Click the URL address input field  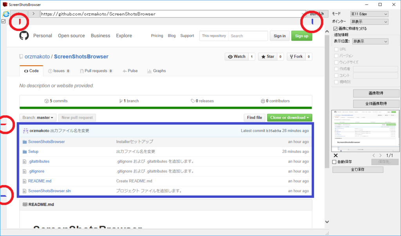point(173,14)
